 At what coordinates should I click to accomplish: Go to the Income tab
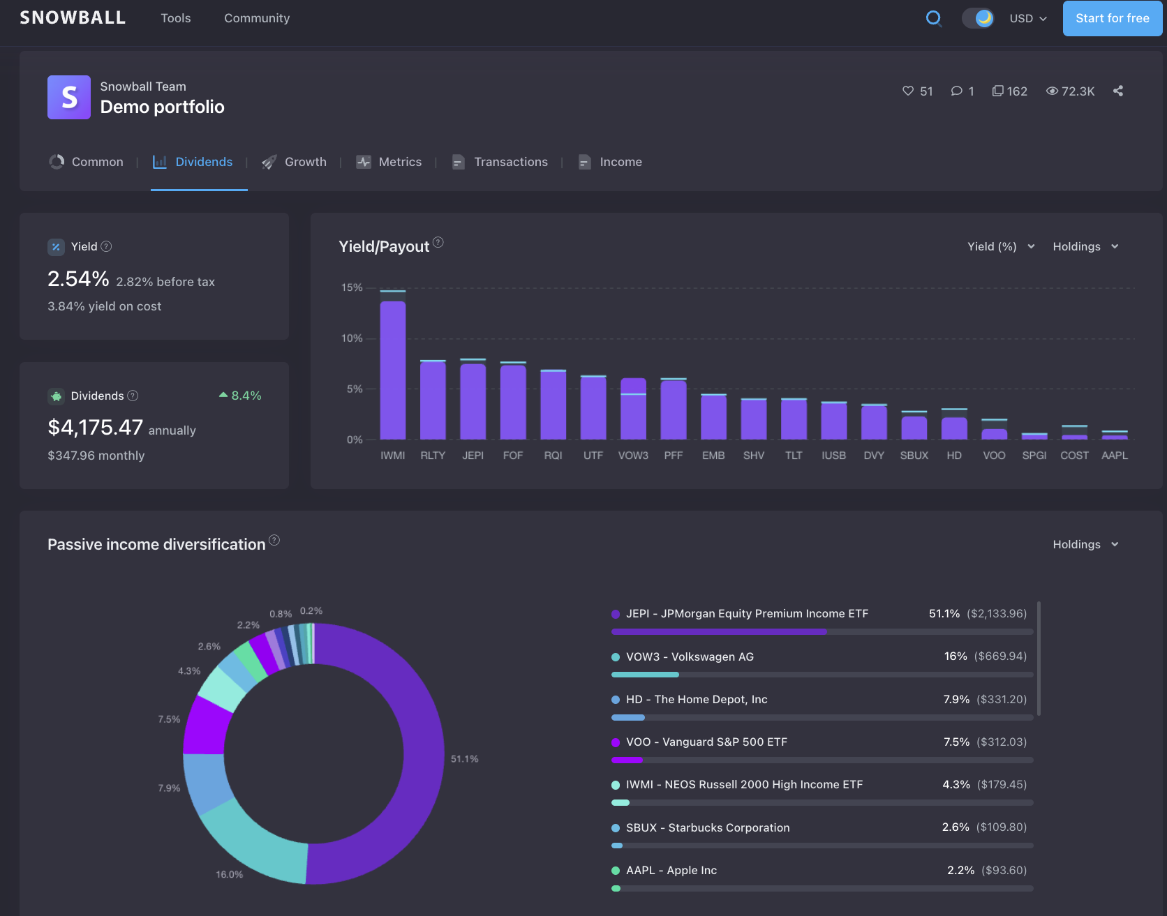tap(609, 162)
